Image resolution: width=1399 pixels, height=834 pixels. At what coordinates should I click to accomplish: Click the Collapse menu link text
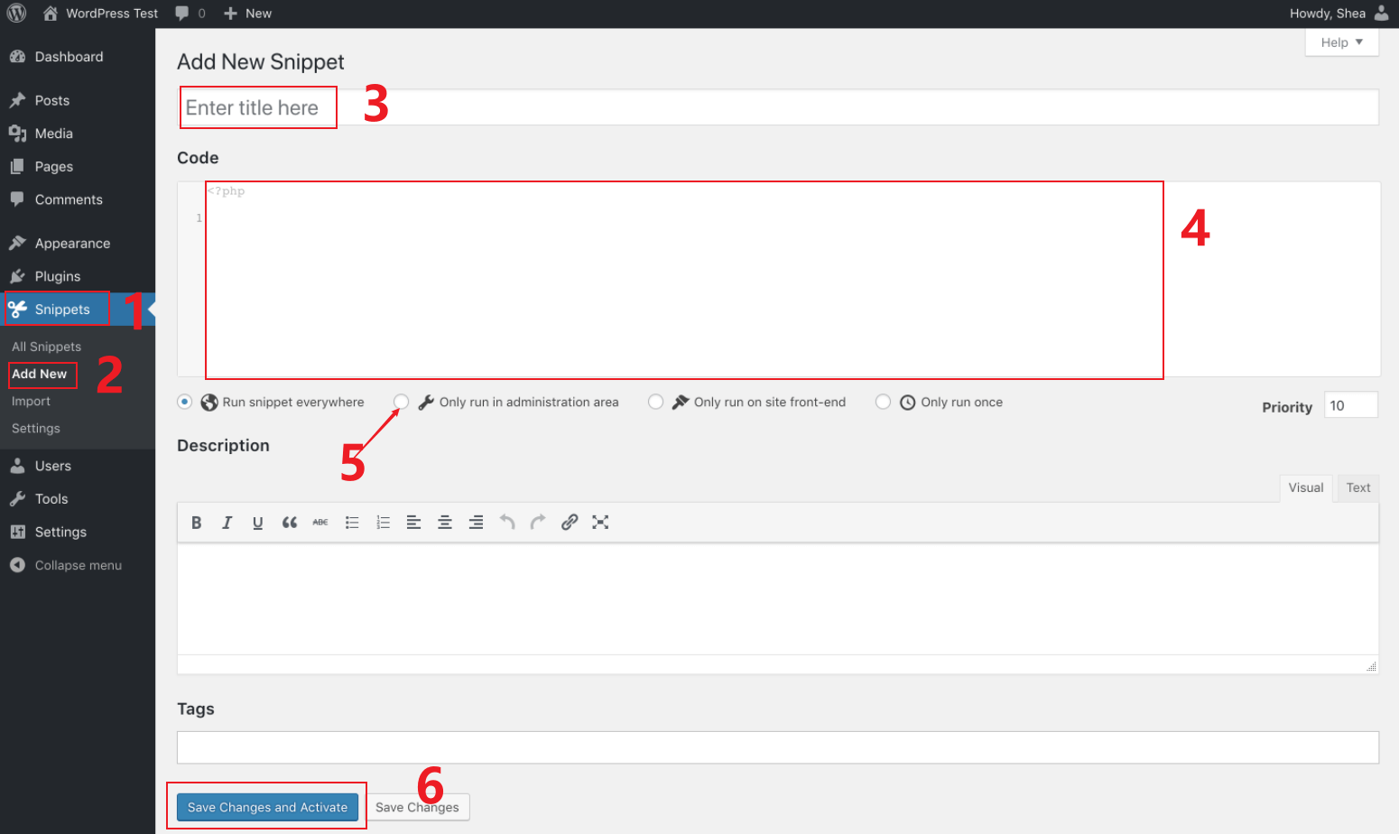(79, 565)
